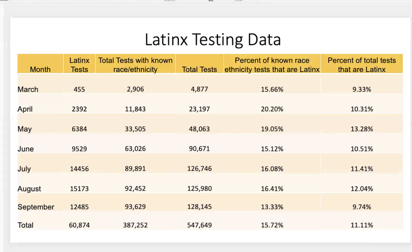Select the 'March' row label cell
The image size is (412, 252).
28,89
